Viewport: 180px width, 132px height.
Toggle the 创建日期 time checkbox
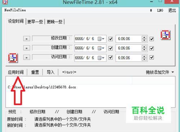click(x=152, y=48)
